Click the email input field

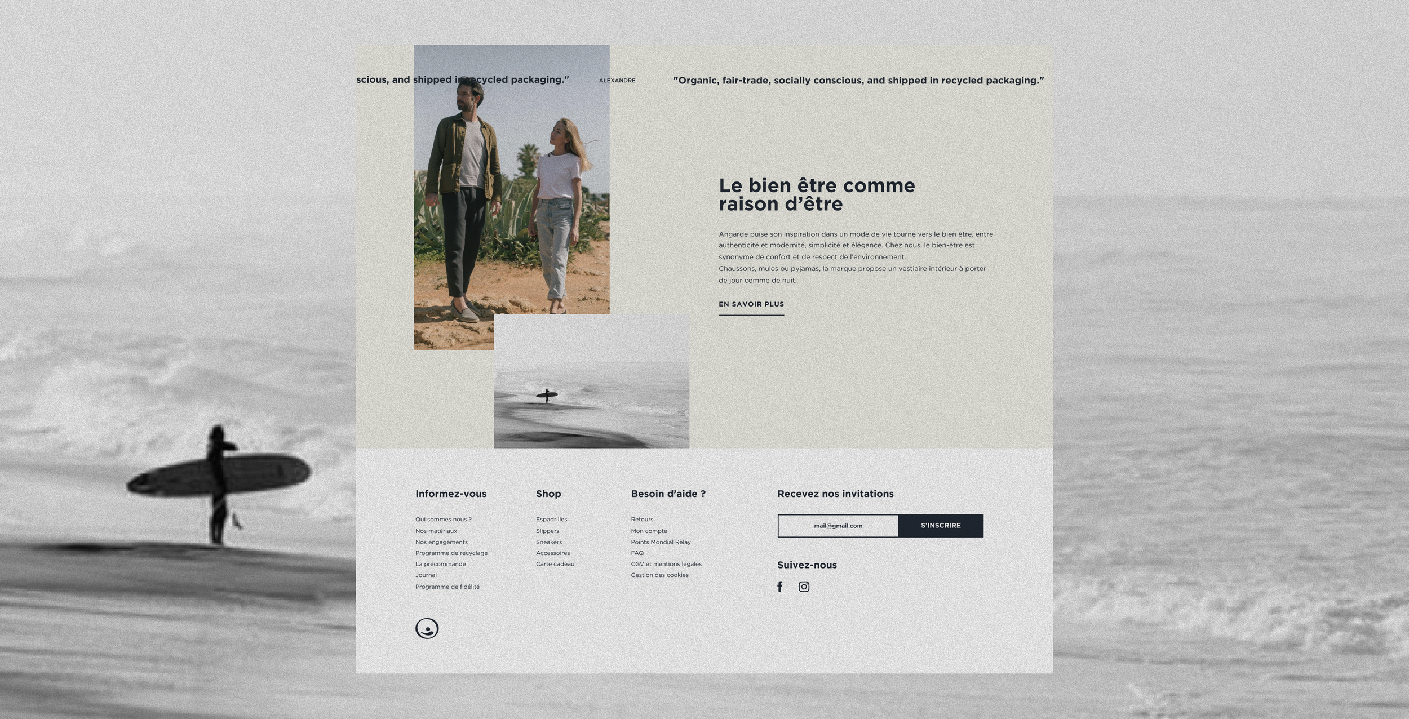[x=838, y=526]
